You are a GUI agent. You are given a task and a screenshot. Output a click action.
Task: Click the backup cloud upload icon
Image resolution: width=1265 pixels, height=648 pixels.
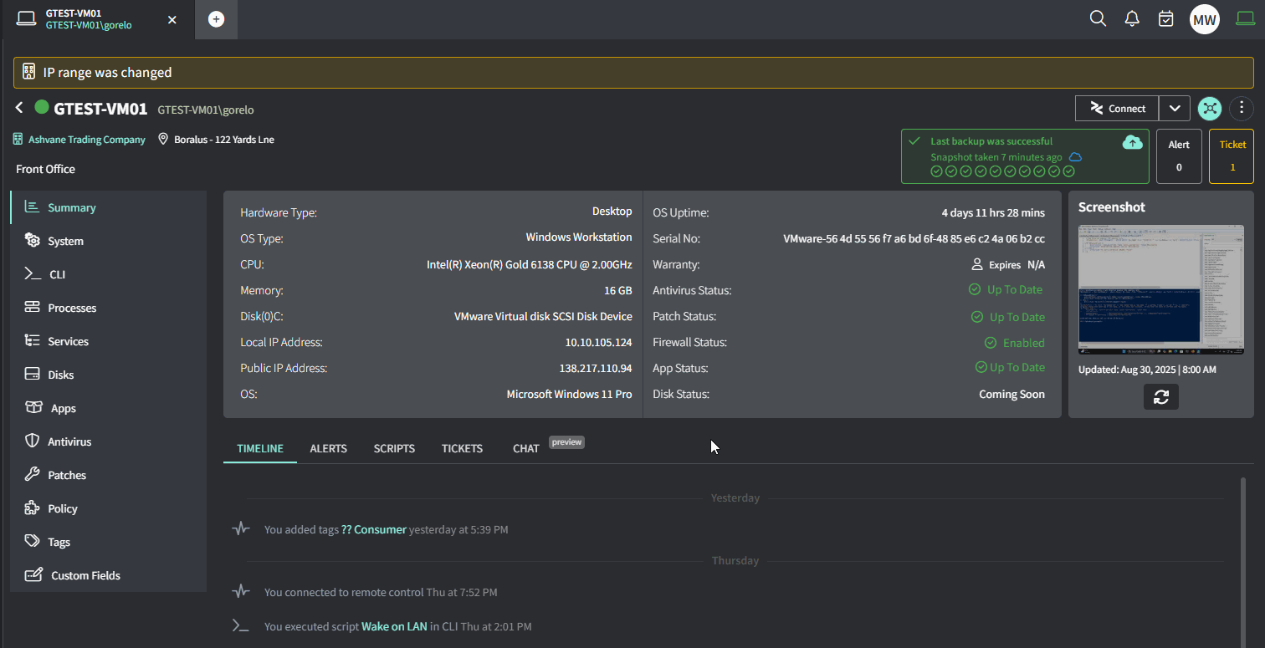click(x=1132, y=143)
